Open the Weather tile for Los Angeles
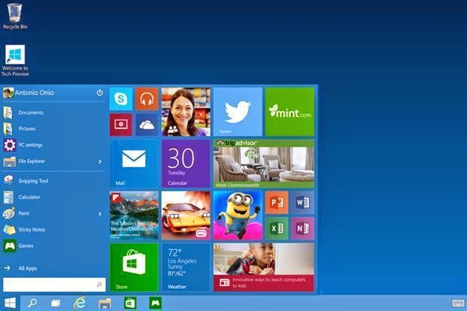Image resolution: width=467 pixels, height=311 pixels. point(186,267)
